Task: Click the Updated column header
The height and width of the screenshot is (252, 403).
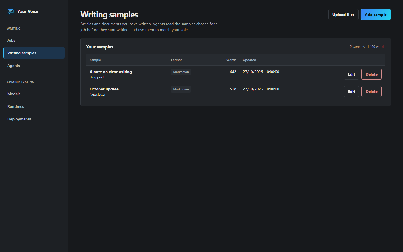Action: click(x=249, y=60)
